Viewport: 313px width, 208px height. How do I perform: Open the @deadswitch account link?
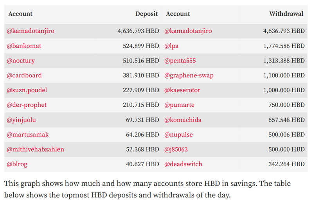pos(183,164)
